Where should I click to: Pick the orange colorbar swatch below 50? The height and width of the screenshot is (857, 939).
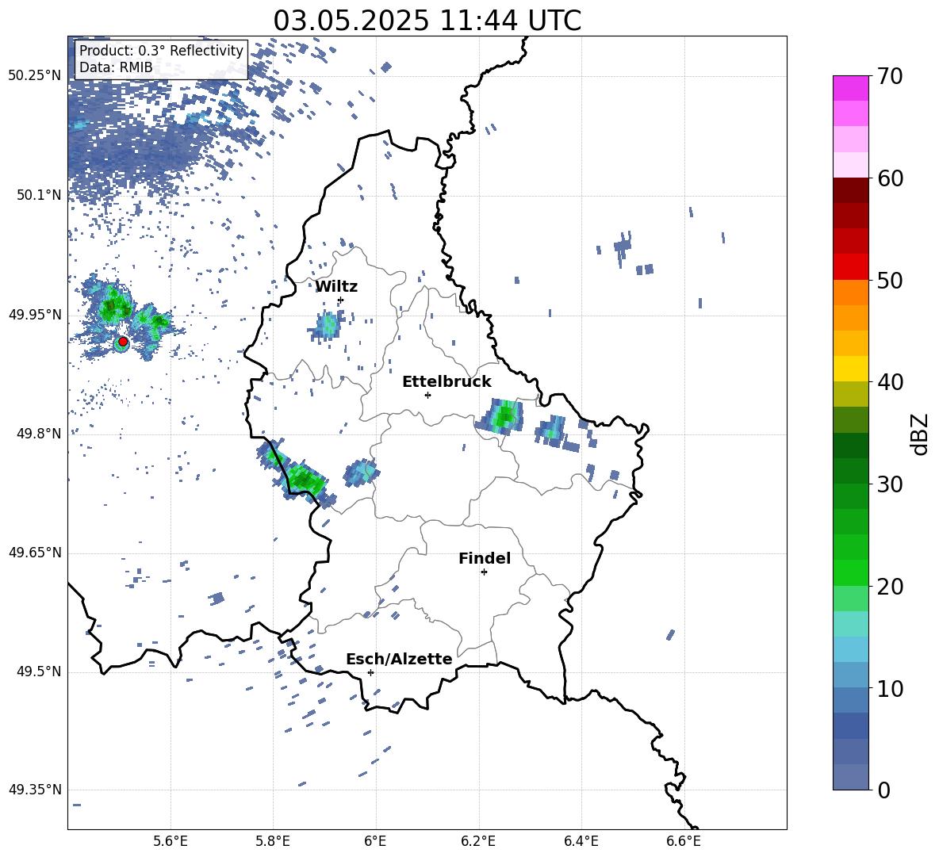point(850,293)
